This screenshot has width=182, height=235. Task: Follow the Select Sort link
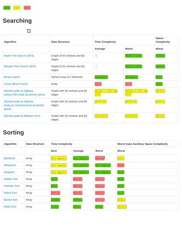pos(10,192)
